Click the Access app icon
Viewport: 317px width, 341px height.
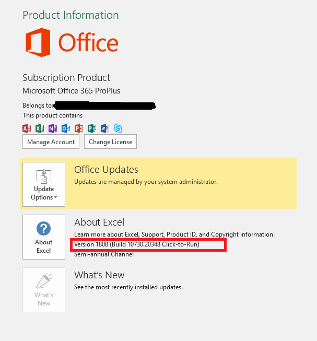[x=27, y=128]
